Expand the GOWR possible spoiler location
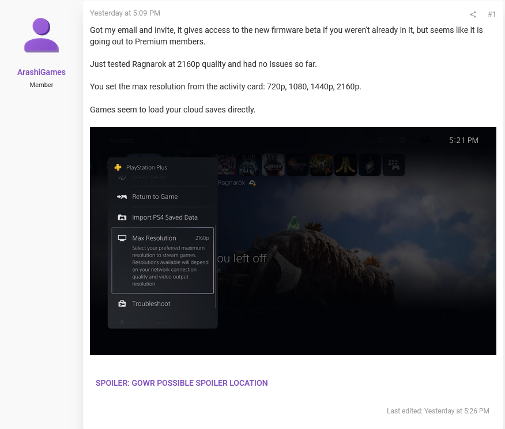Viewport: 505px width, 429px height. pyautogui.click(x=182, y=383)
